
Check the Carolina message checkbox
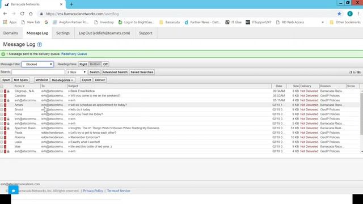(x=2, y=96)
